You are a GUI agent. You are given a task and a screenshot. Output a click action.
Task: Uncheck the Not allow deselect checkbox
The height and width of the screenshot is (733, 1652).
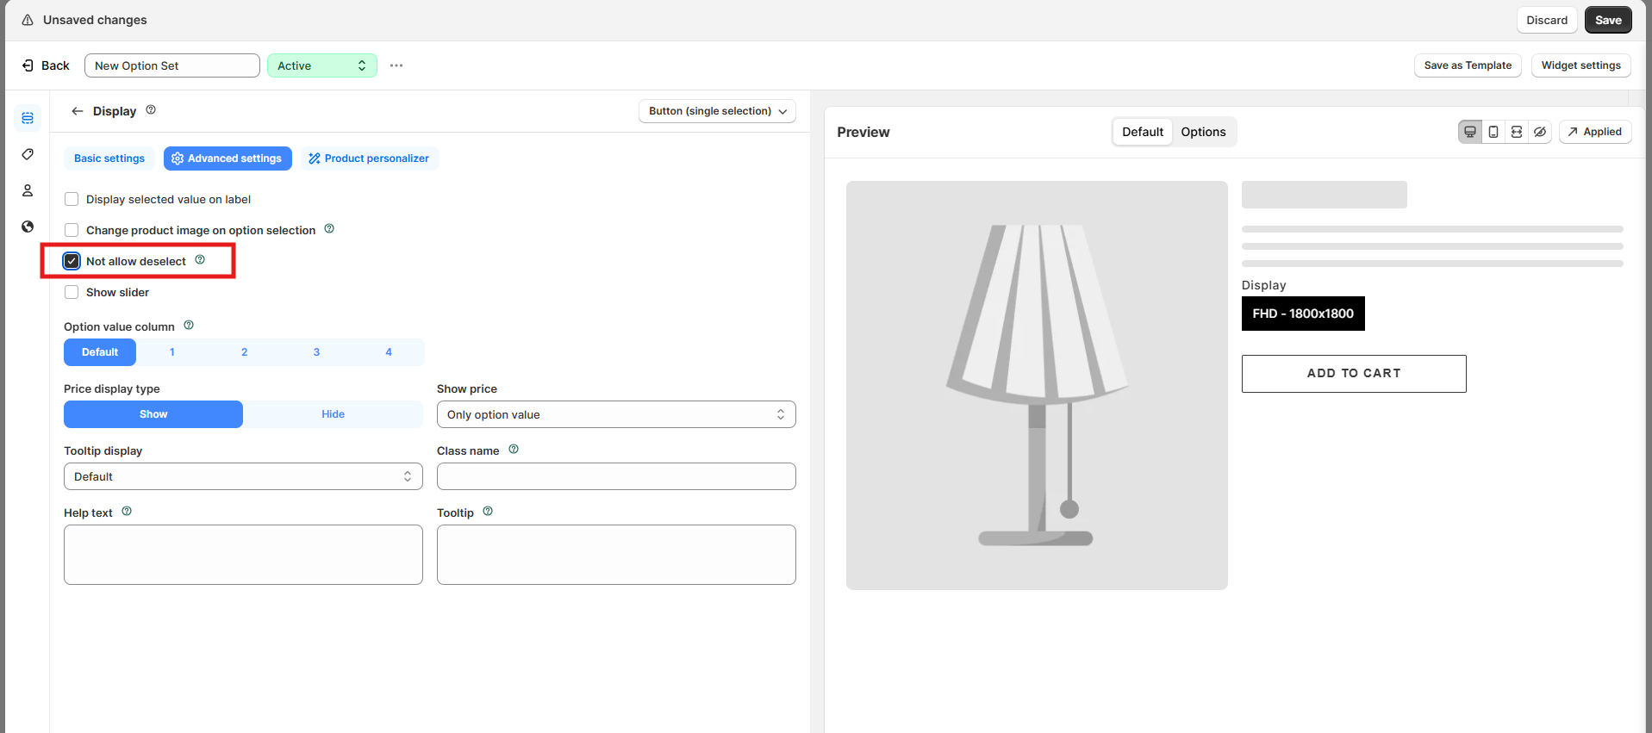[x=72, y=261]
